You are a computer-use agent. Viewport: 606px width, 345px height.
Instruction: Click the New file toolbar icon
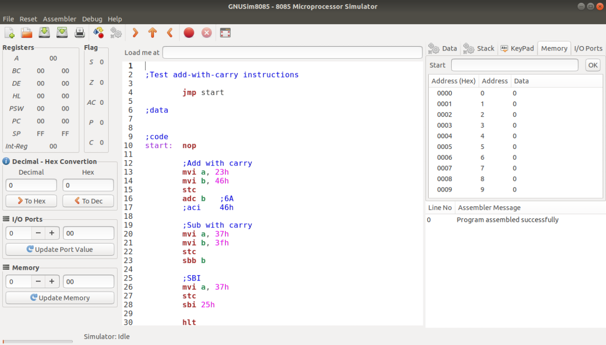click(9, 33)
